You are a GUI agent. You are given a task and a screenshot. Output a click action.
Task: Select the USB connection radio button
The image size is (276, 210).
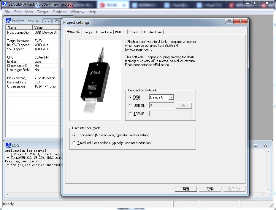130,97
